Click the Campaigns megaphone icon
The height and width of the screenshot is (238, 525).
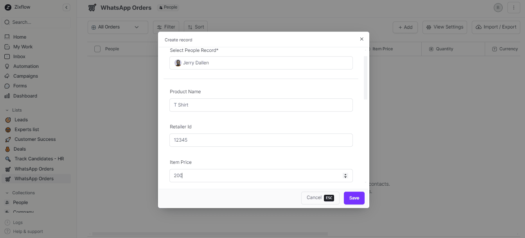tap(7, 76)
